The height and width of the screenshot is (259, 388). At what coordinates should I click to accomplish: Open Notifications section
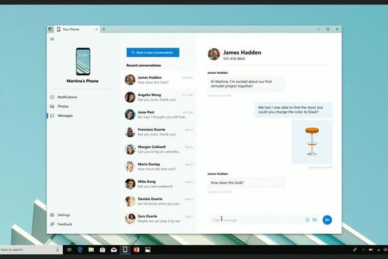point(67,97)
